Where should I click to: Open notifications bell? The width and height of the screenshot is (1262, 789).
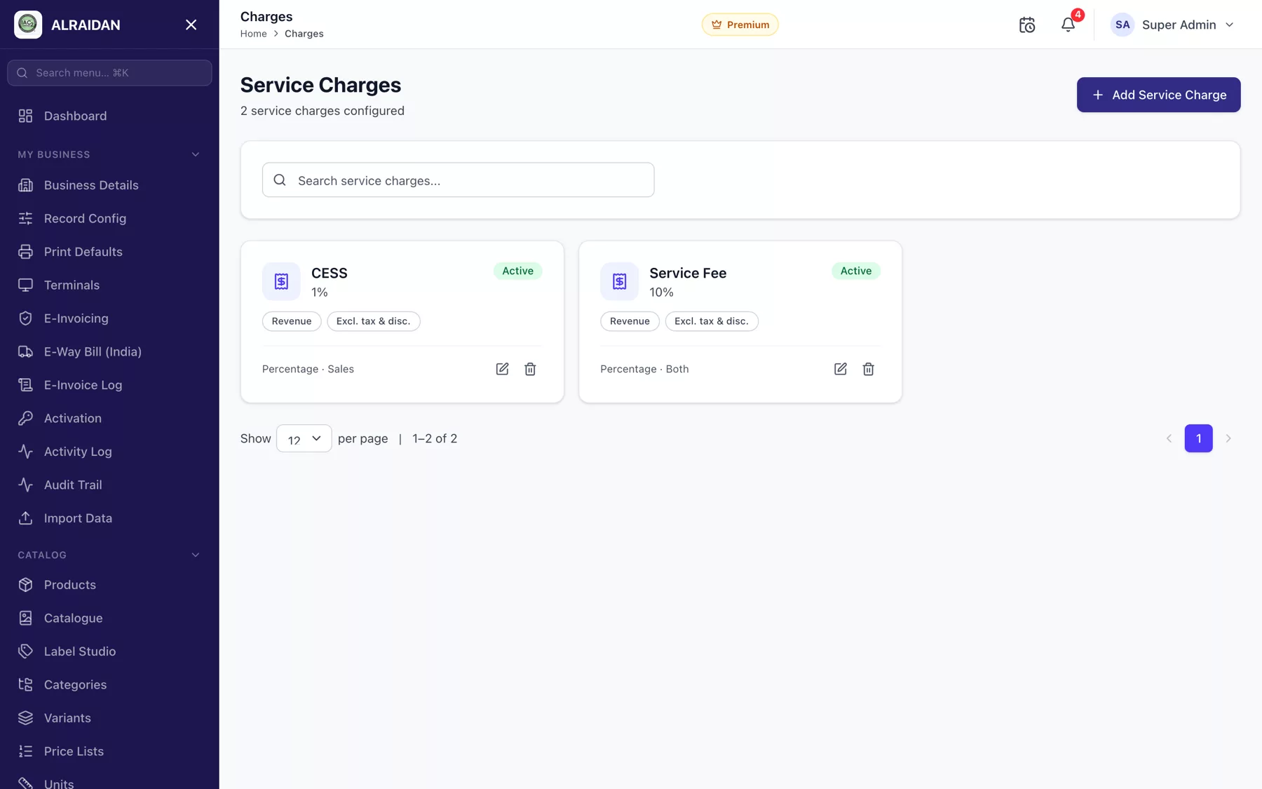[x=1068, y=25]
